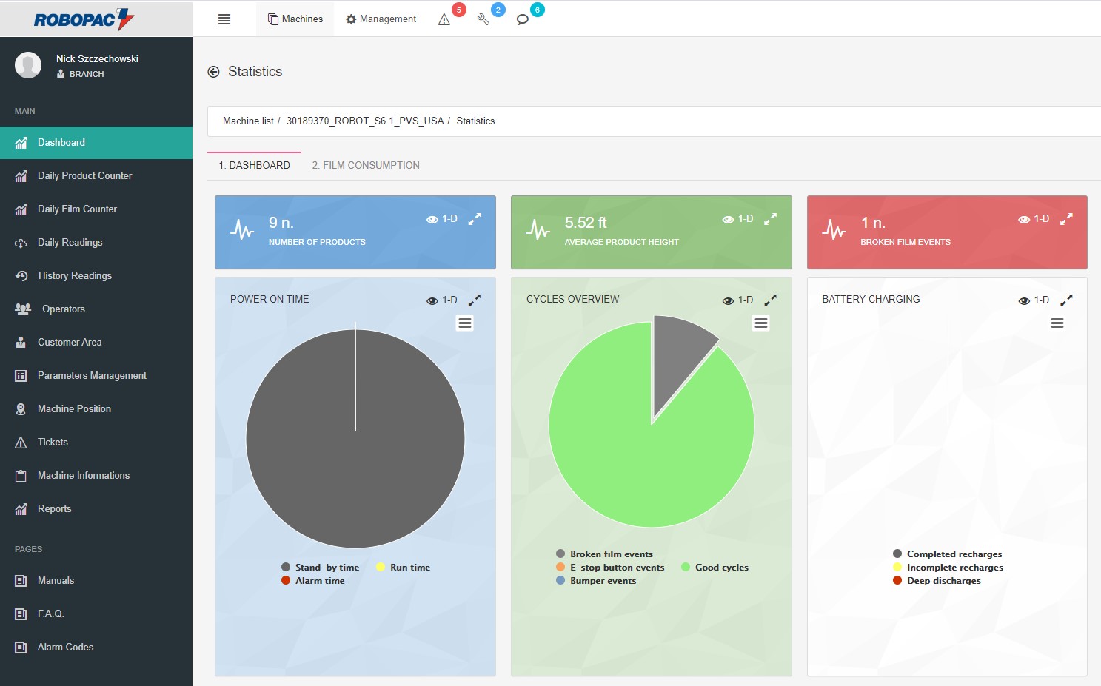The width and height of the screenshot is (1101, 686).
Task: Open the Operators section from the sidebar
Action: 21,309
